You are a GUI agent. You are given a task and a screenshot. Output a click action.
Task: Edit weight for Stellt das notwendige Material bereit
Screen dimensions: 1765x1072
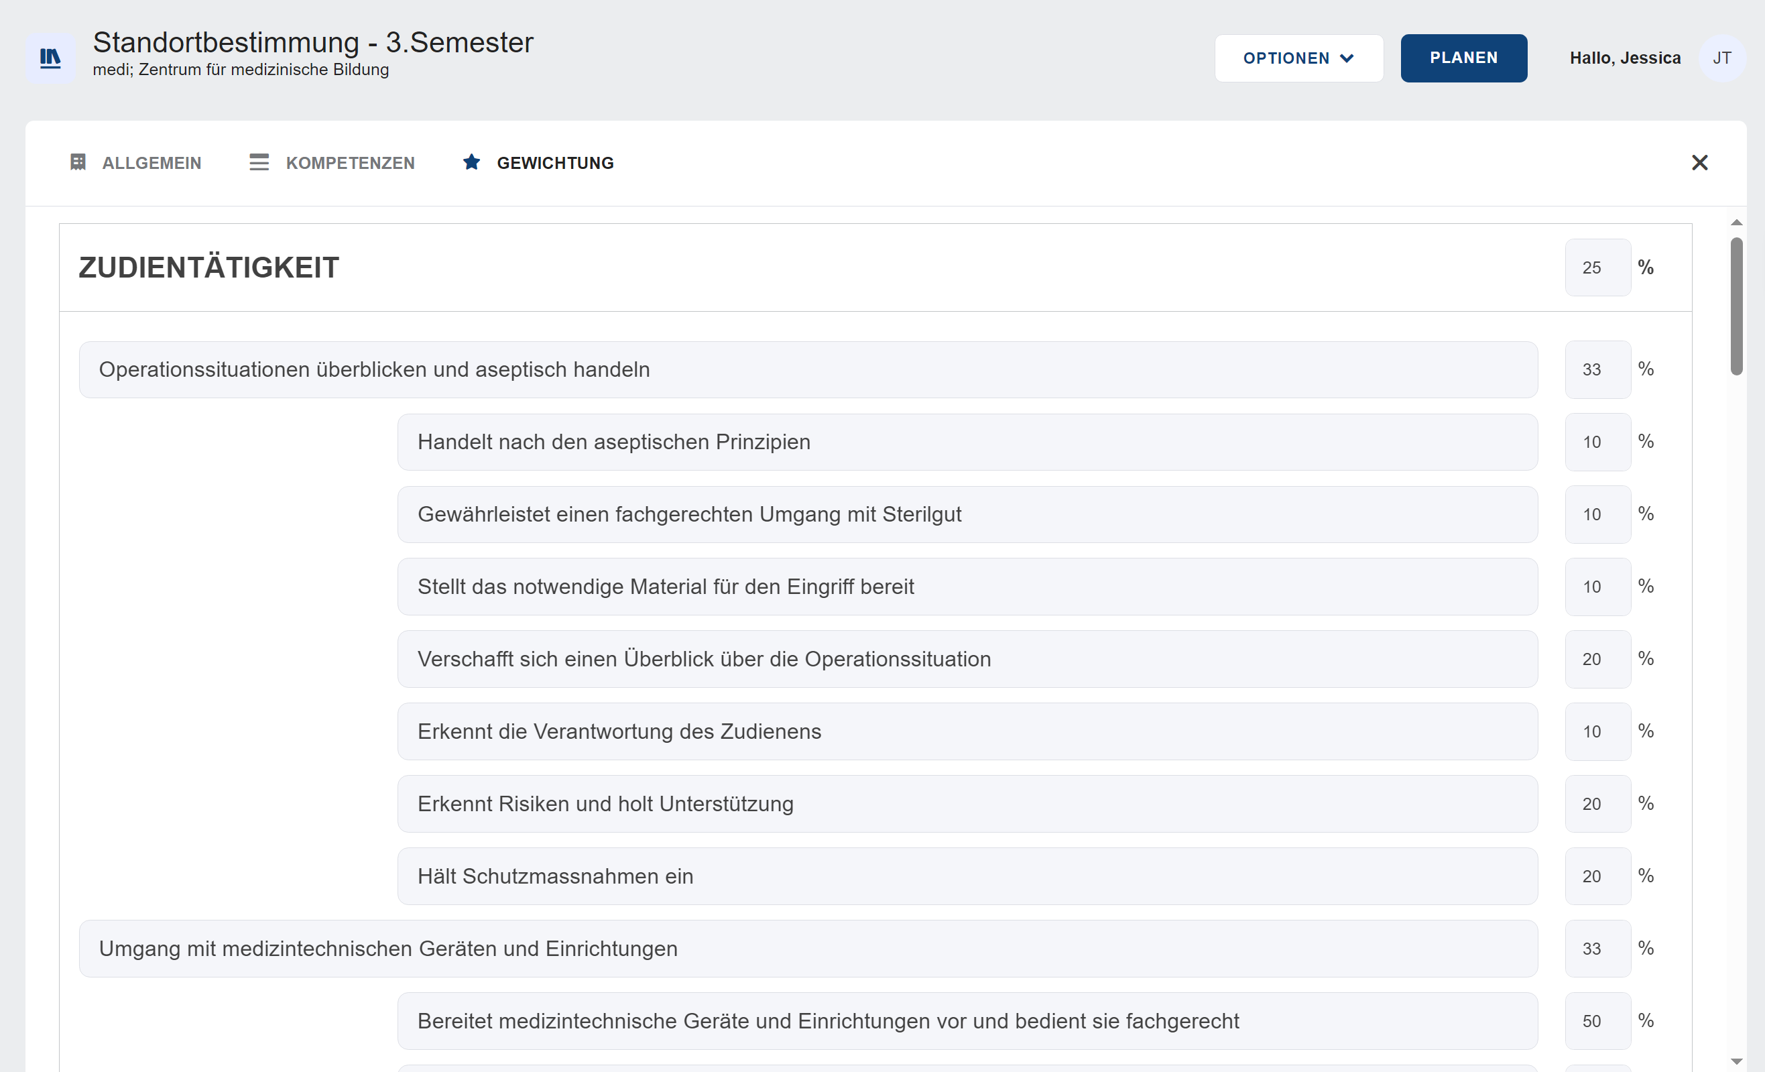click(x=1597, y=587)
